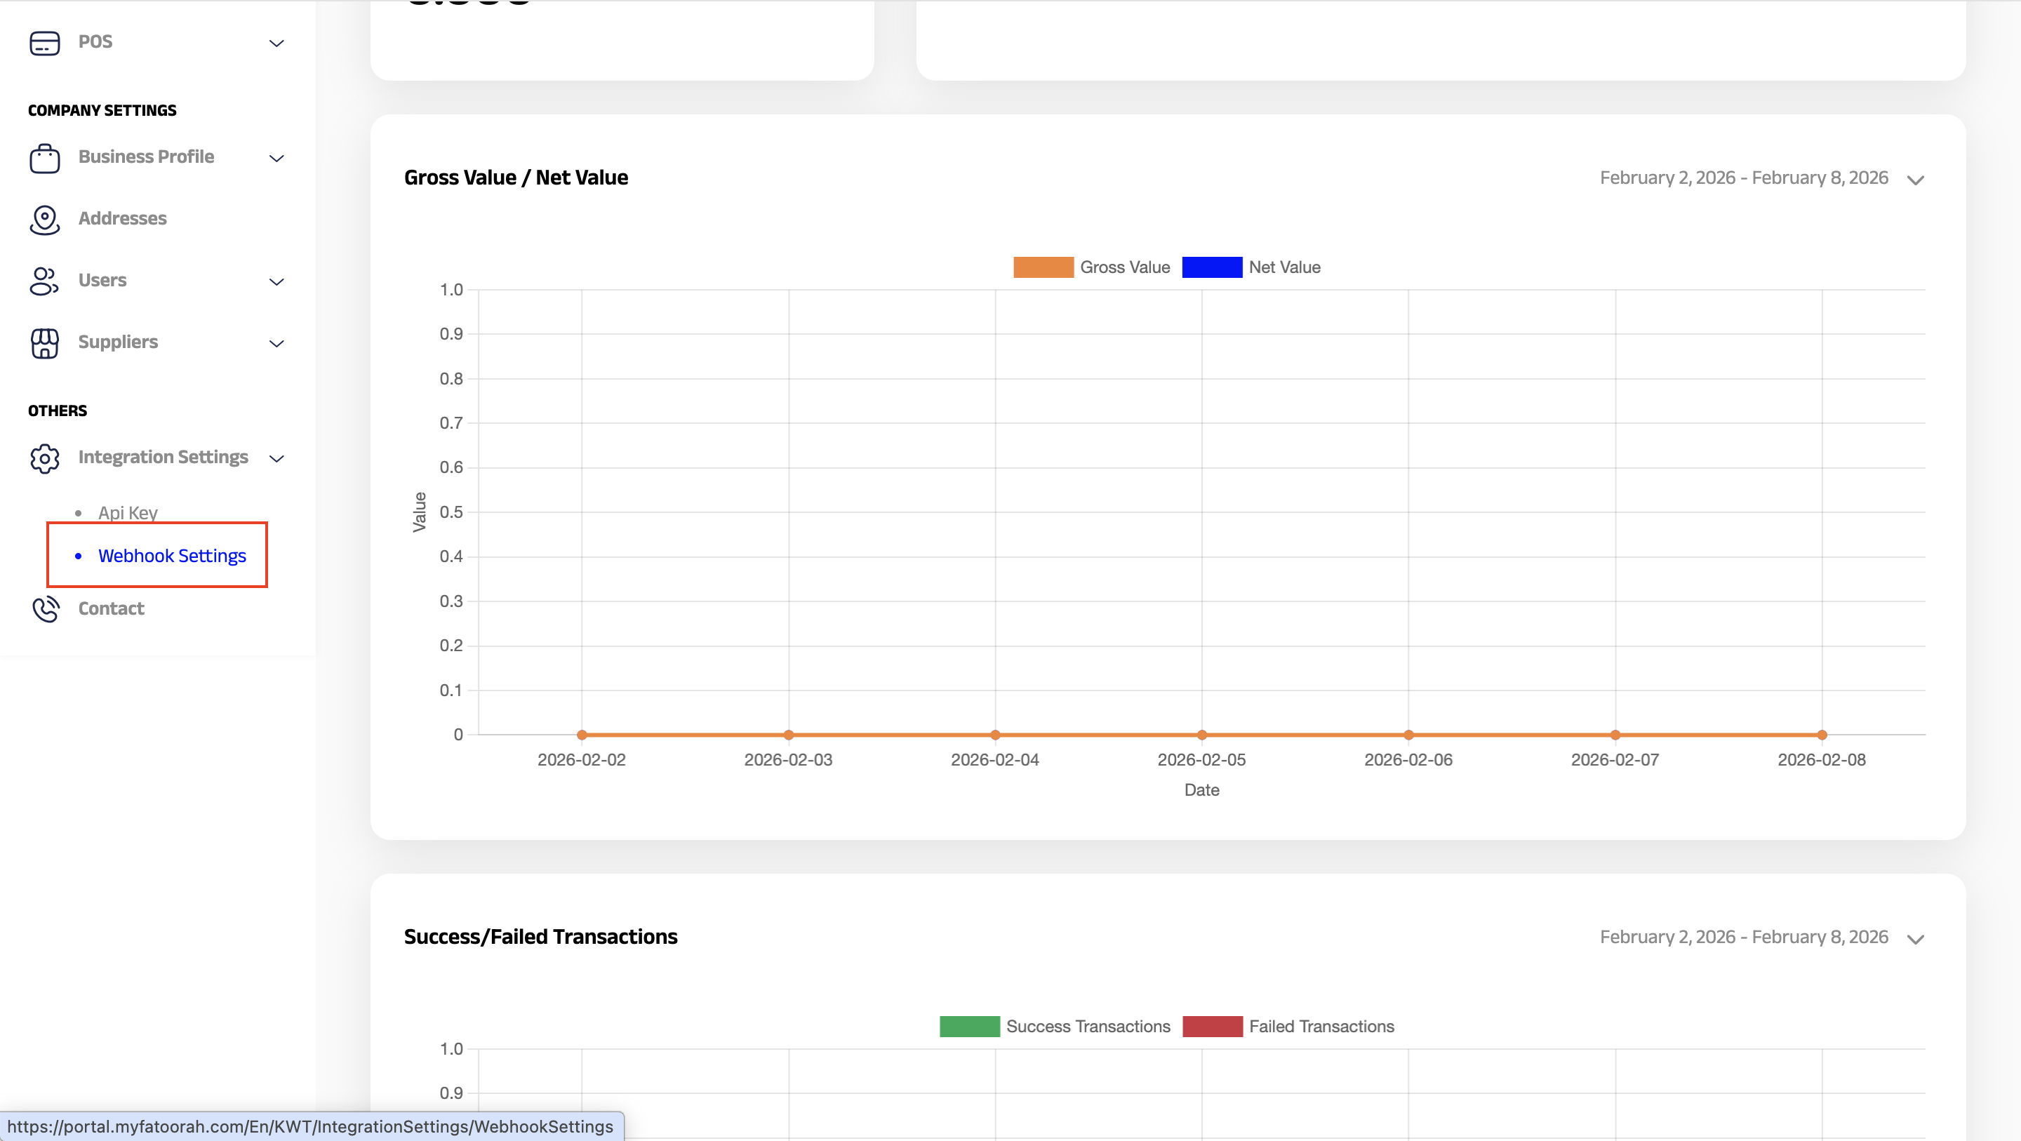Click the Contact phone icon

click(46, 609)
